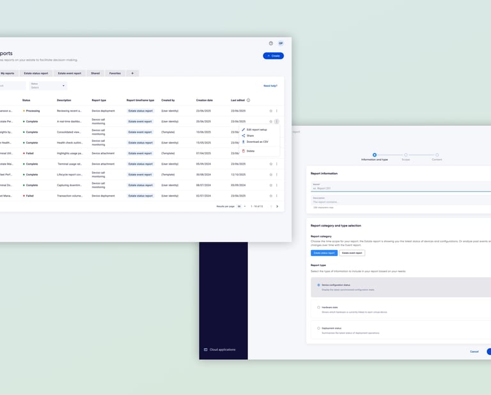Sort by Created by column header
Screen dimensions: 491x395
coord(168,100)
